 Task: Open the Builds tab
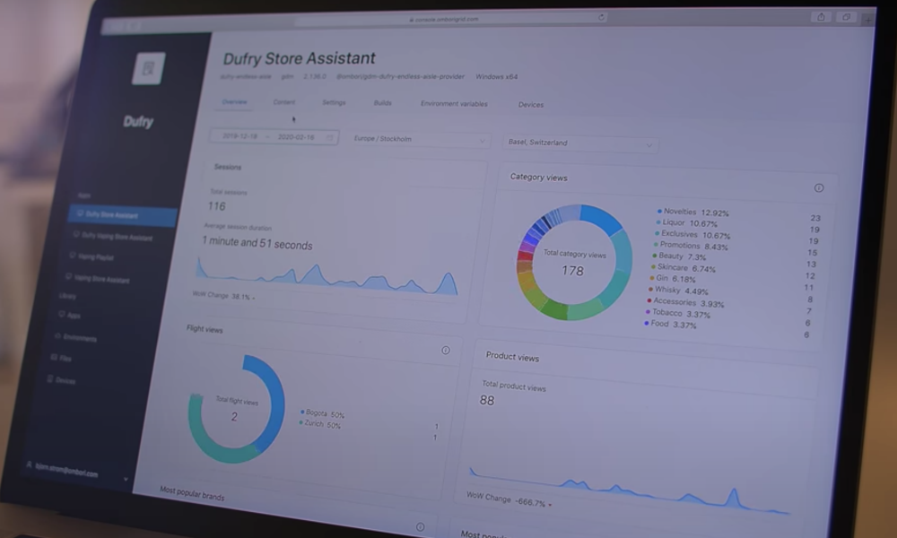point(382,103)
